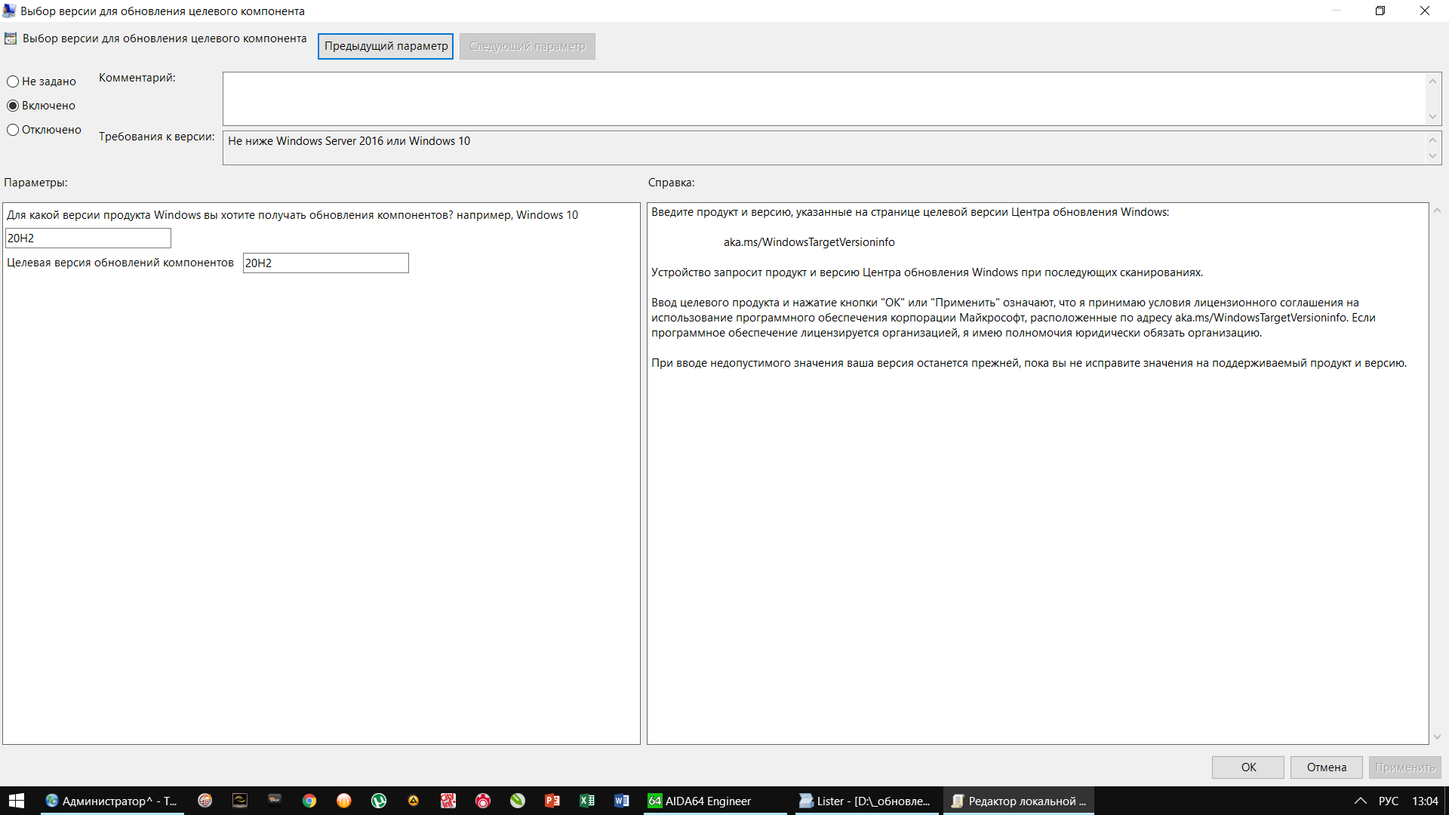Viewport: 1449px width, 815px height.
Task: Click the 'Предыдущий параметр' button
Action: 386,46
